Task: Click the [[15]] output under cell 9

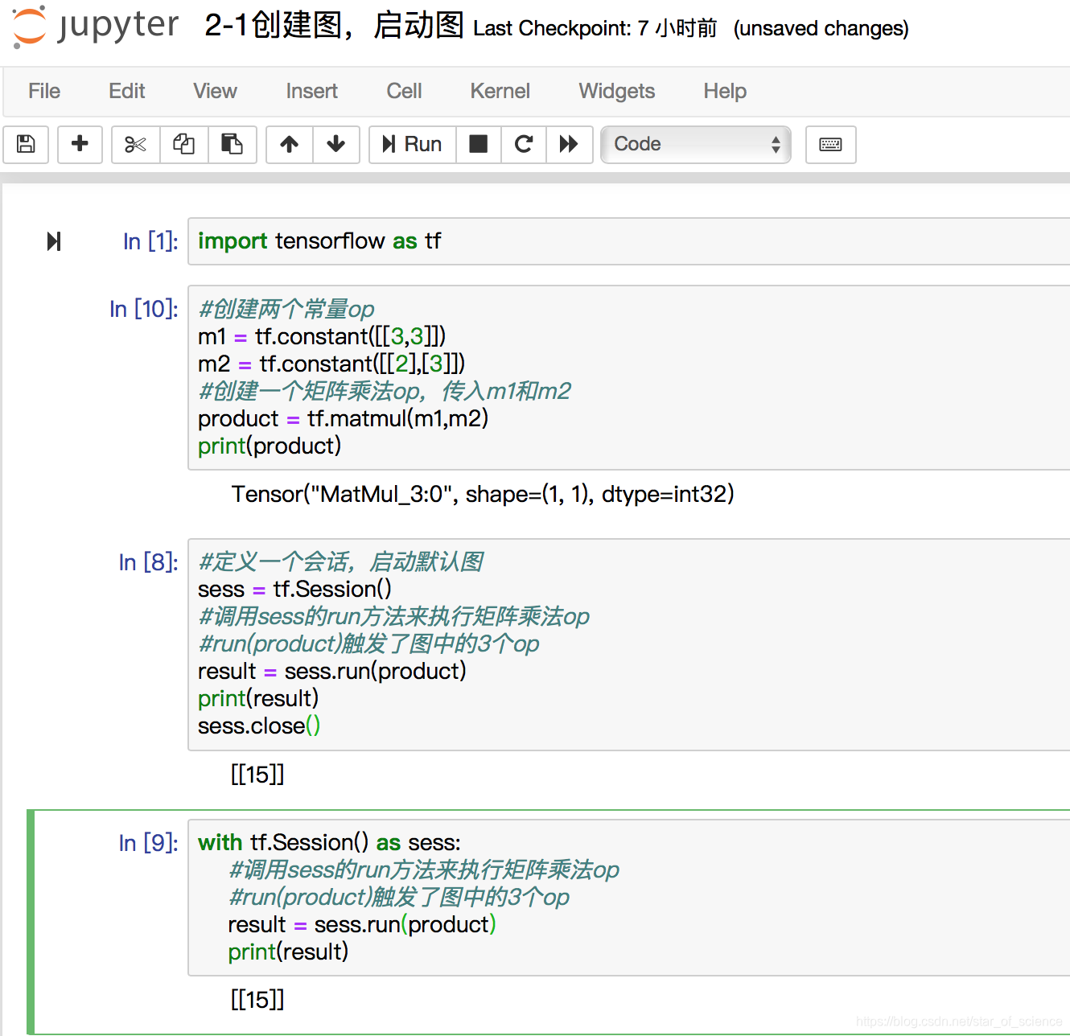Action: [x=257, y=1000]
